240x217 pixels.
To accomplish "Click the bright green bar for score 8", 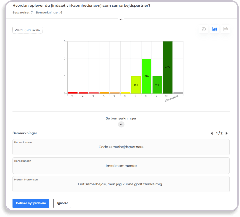I will pos(146,76).
